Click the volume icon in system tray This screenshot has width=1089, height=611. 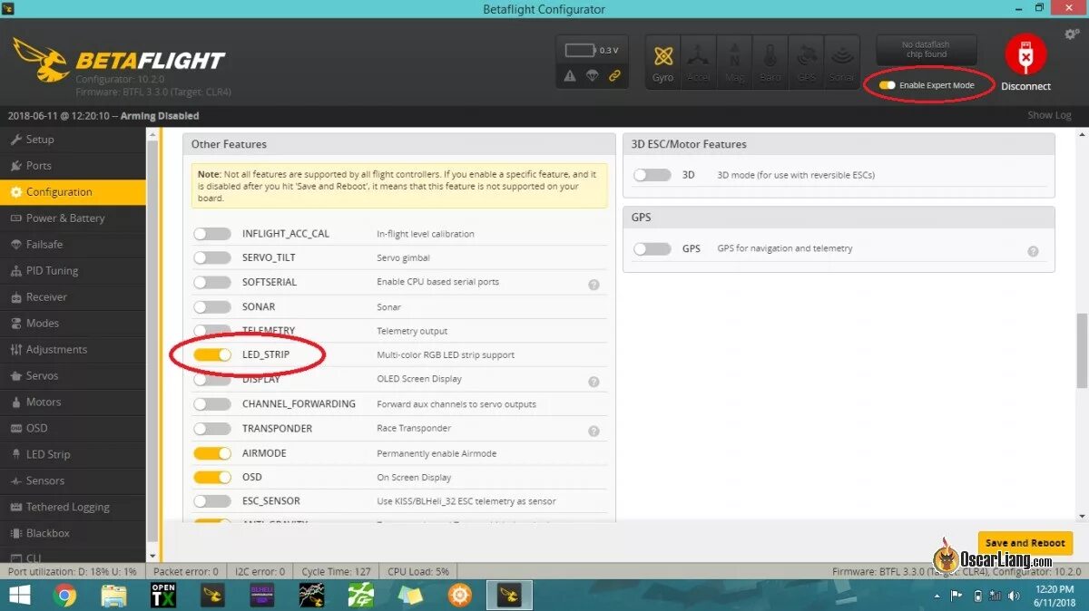1014,596
